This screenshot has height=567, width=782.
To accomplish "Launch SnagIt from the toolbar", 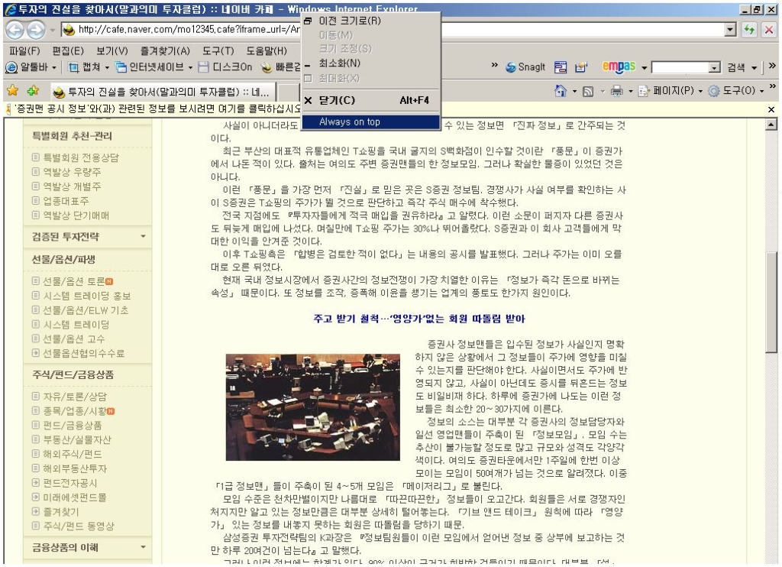I will click(525, 67).
